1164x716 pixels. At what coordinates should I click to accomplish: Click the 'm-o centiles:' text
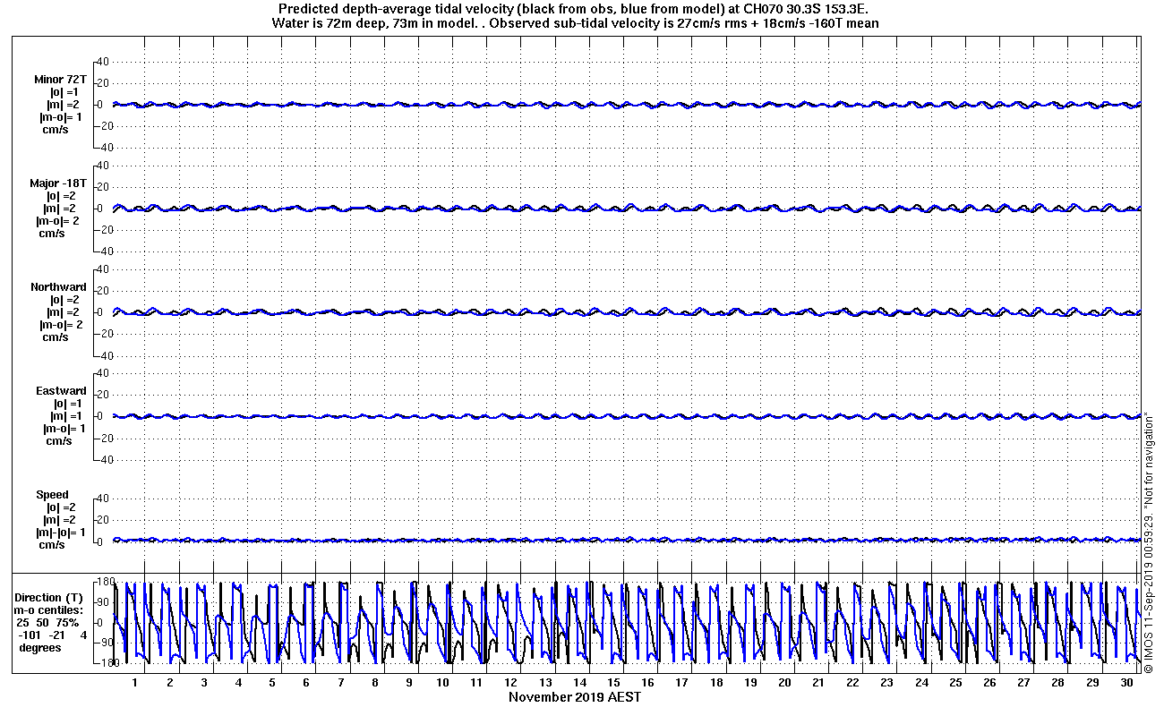coord(50,610)
